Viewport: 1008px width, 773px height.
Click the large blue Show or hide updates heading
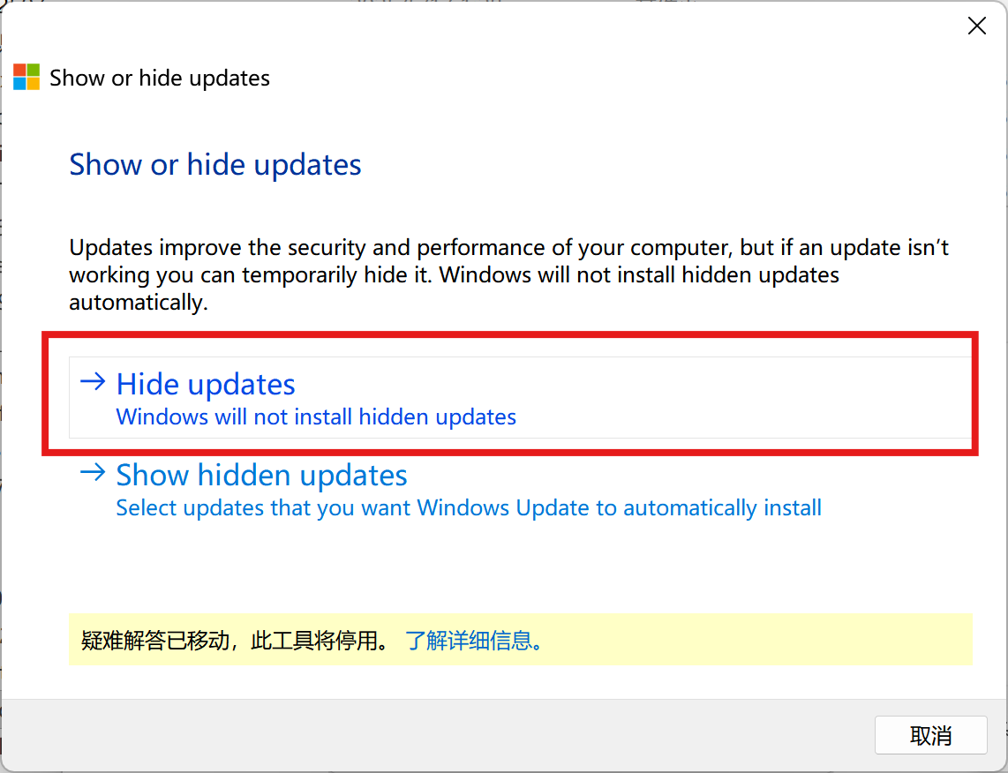[x=215, y=165]
